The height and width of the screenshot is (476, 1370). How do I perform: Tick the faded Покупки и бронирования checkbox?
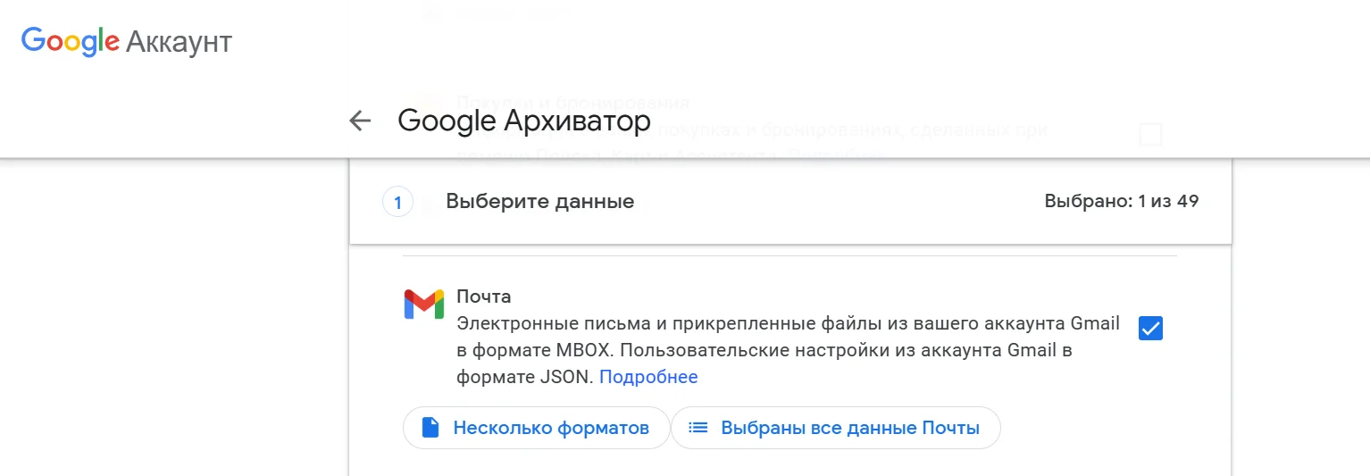pyautogui.click(x=1150, y=135)
